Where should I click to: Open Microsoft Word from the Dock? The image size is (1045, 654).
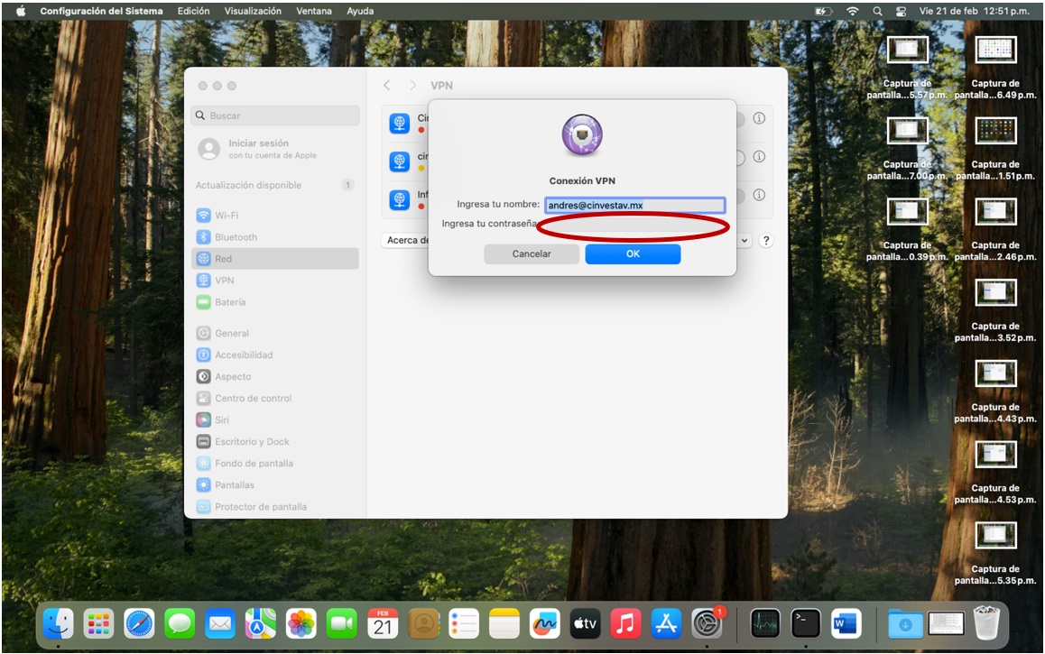tap(846, 623)
